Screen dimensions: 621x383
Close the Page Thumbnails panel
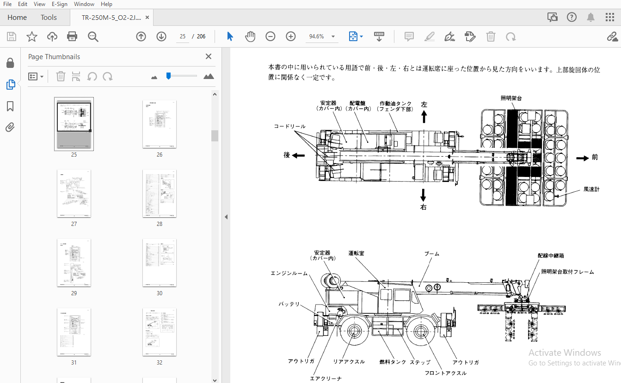pos(209,56)
